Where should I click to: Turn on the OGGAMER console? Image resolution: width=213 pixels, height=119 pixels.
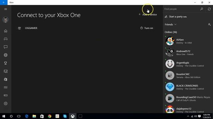[146, 28]
